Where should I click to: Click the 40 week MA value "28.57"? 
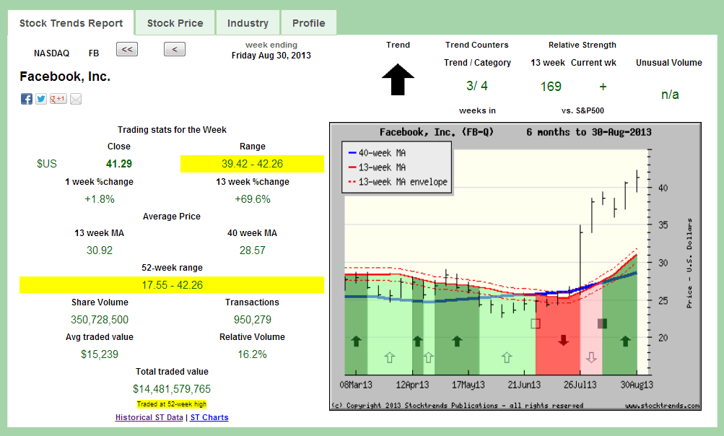[253, 250]
